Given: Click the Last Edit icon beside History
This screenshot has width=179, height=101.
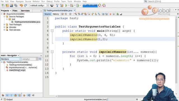Looking at the screenshot, I should [x=62, y=14].
